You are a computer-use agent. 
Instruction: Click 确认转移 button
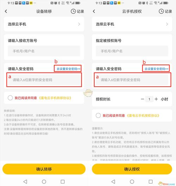(44, 169)
